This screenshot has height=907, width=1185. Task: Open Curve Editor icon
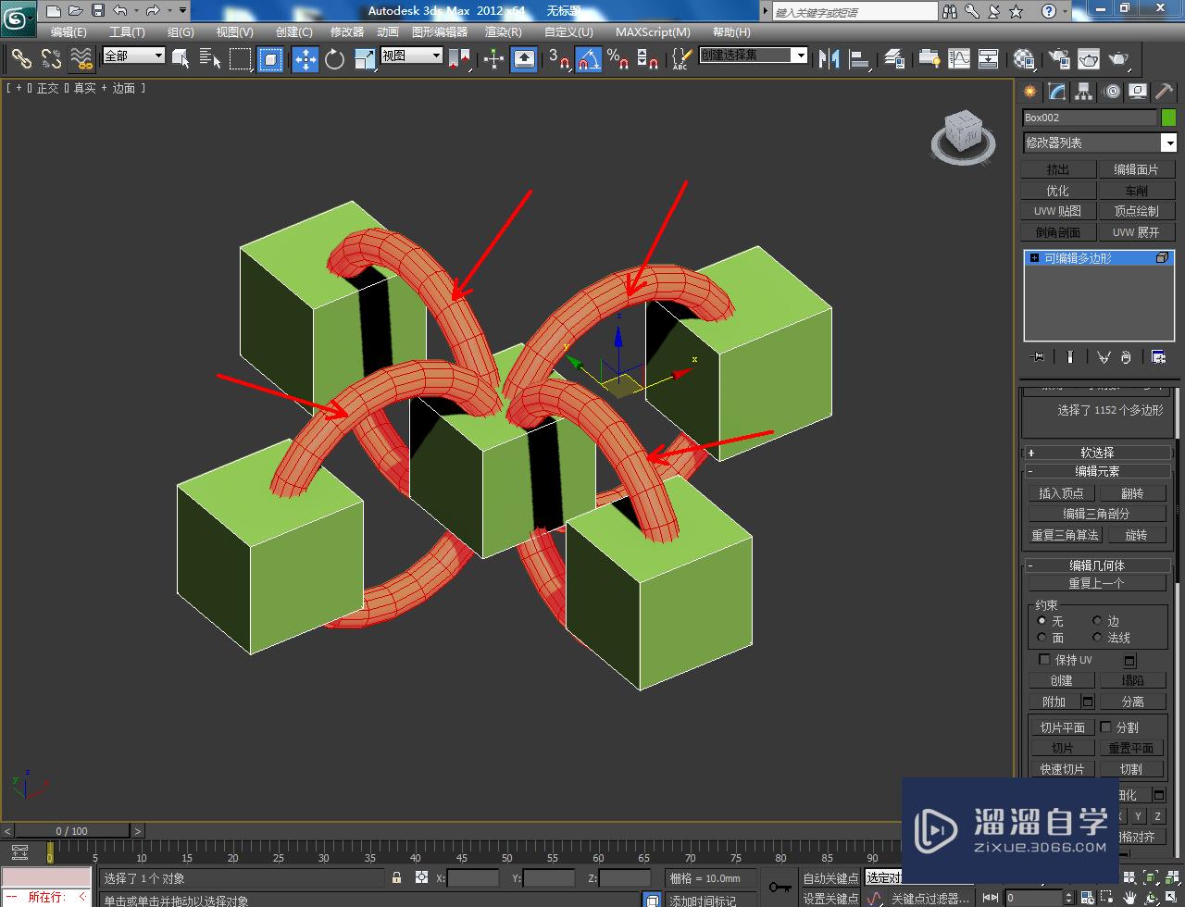[x=959, y=59]
